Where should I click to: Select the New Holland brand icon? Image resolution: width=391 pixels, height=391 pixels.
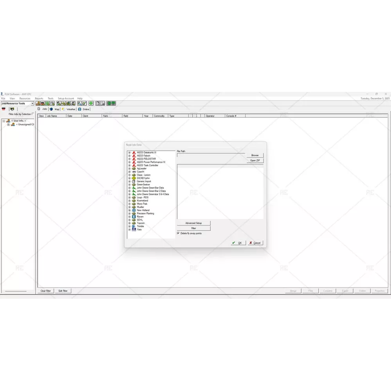(134, 210)
